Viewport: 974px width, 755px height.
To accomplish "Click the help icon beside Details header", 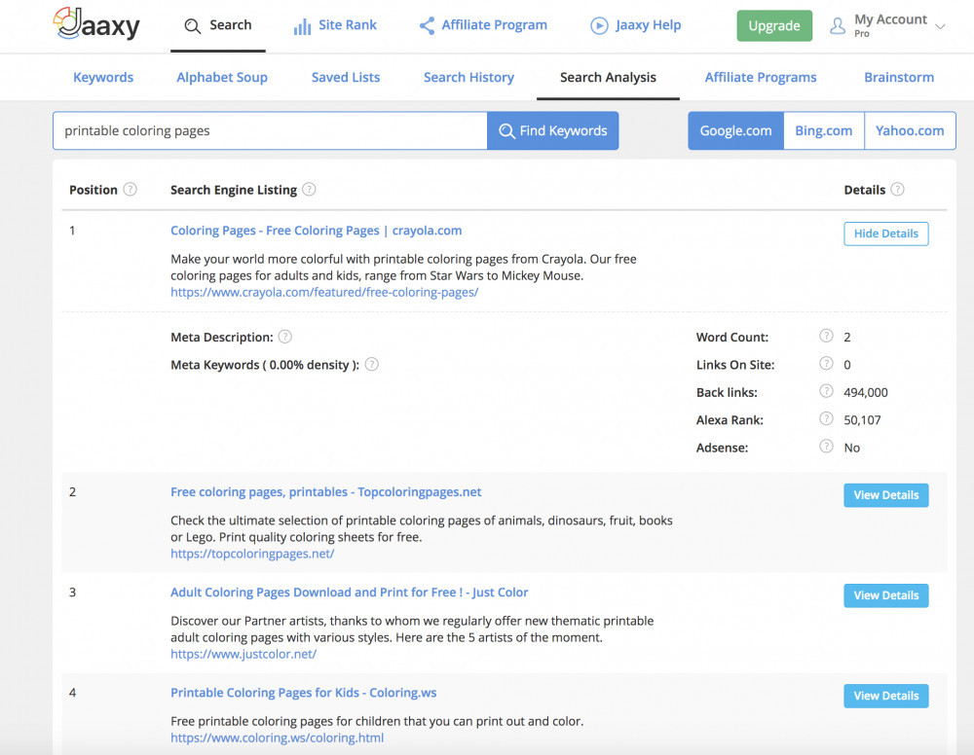I will point(897,189).
